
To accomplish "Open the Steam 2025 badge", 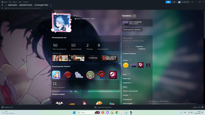I will pyautogui.click(x=113, y=75).
